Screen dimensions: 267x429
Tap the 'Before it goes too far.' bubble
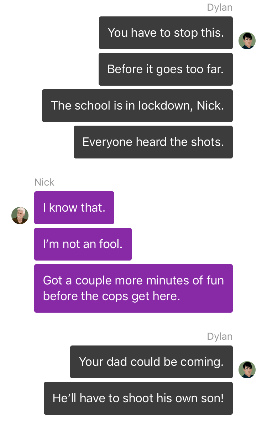click(x=166, y=69)
